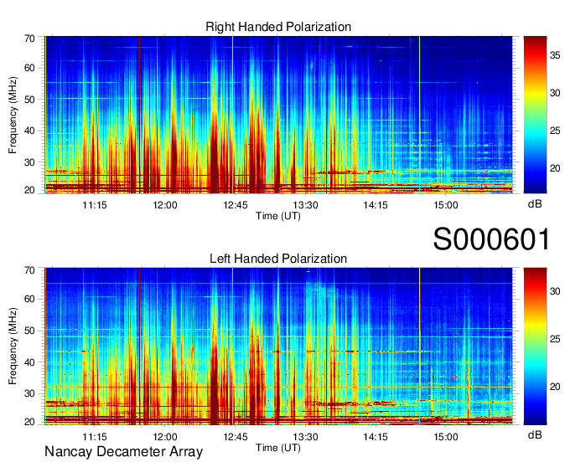Click inside the Right Handed Polarization spectrogram
Viewport: 570px width, 462px height.
[278, 115]
